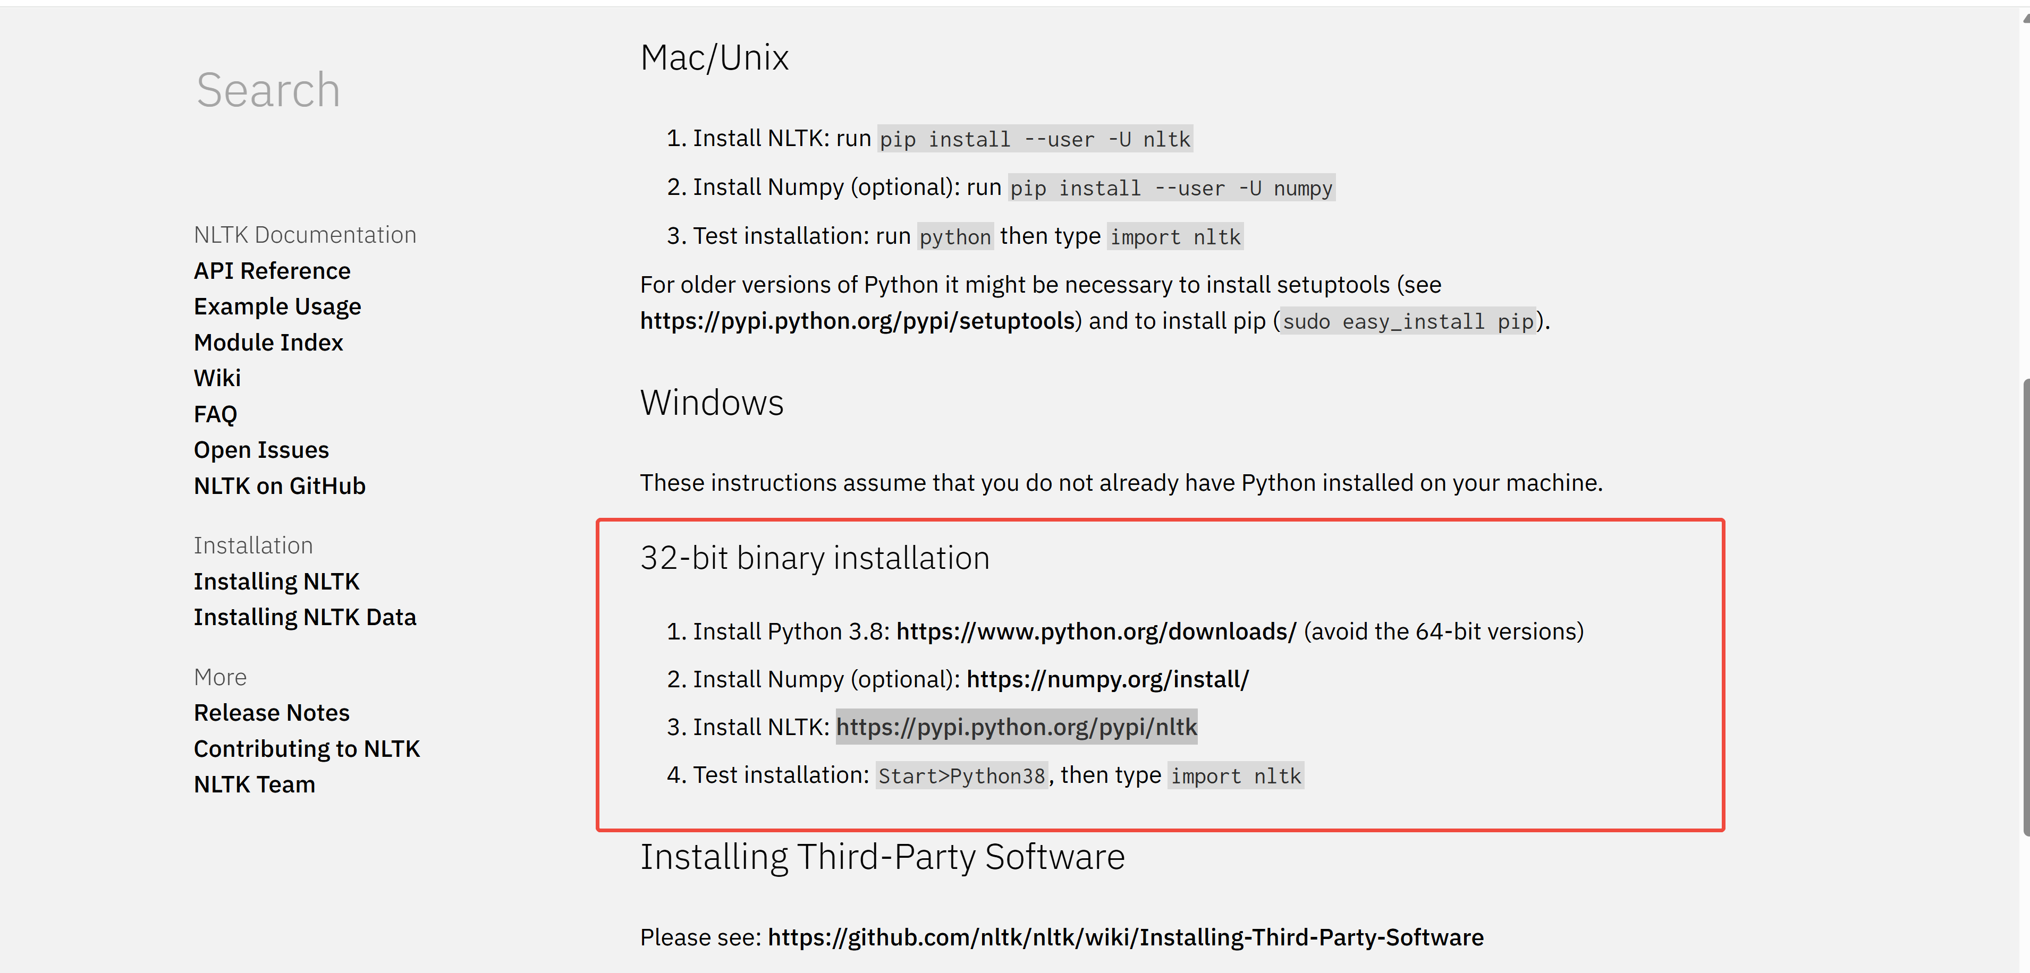Open the NLTK Team link

point(255,784)
